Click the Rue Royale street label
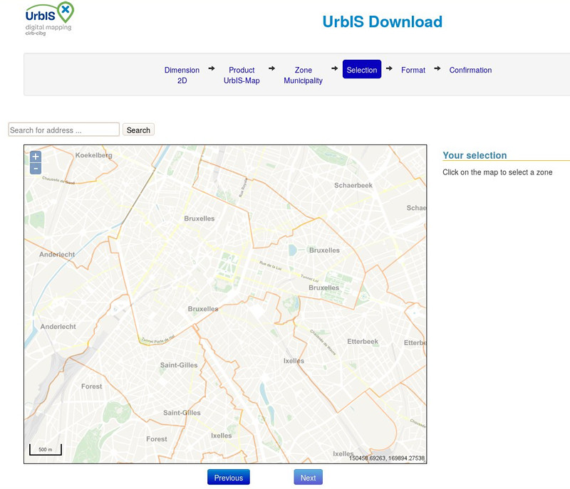Image resolution: width=570 pixels, height=489 pixels. [x=243, y=188]
